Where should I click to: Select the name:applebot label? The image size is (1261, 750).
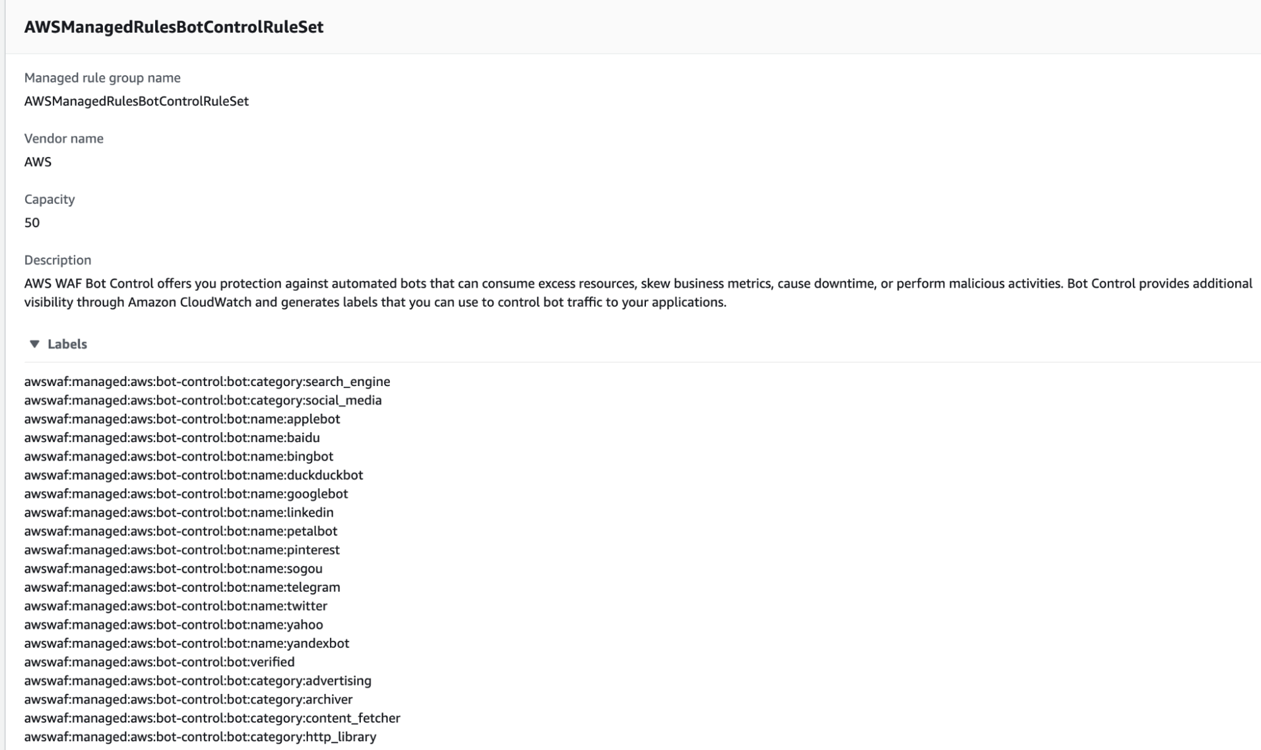(182, 419)
